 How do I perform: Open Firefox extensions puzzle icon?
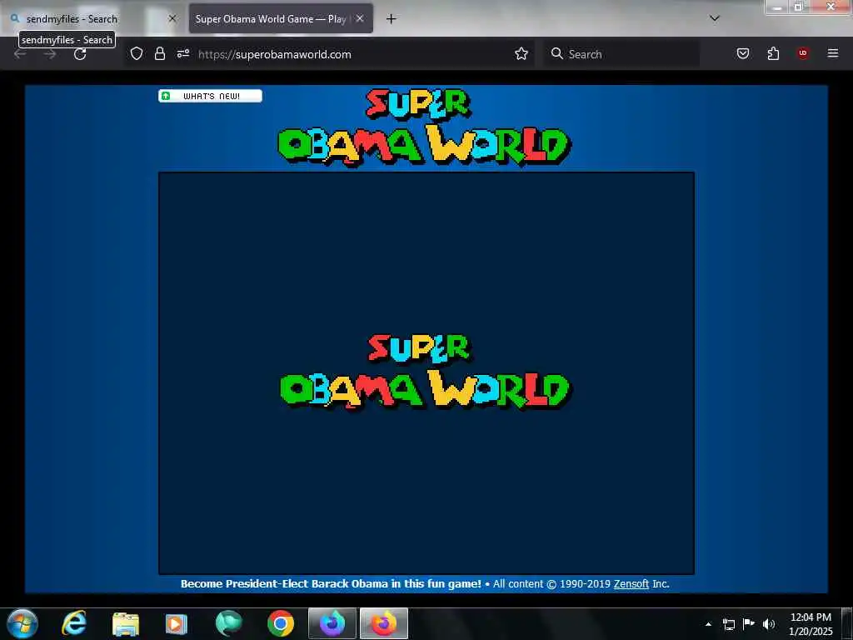tap(773, 53)
